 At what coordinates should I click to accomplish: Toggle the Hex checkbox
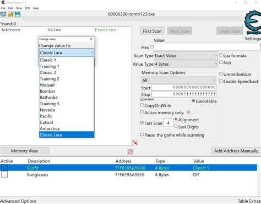coord(151,47)
